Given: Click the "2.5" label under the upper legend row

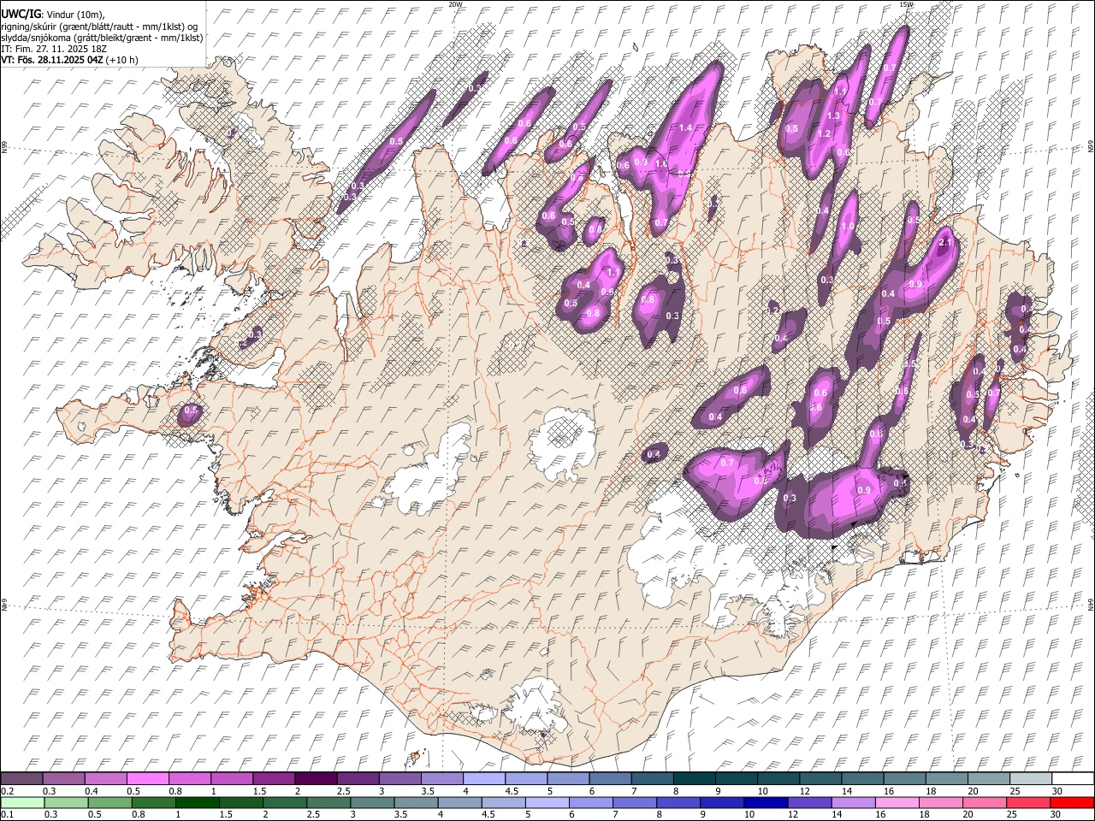Looking at the screenshot, I should point(343,791).
